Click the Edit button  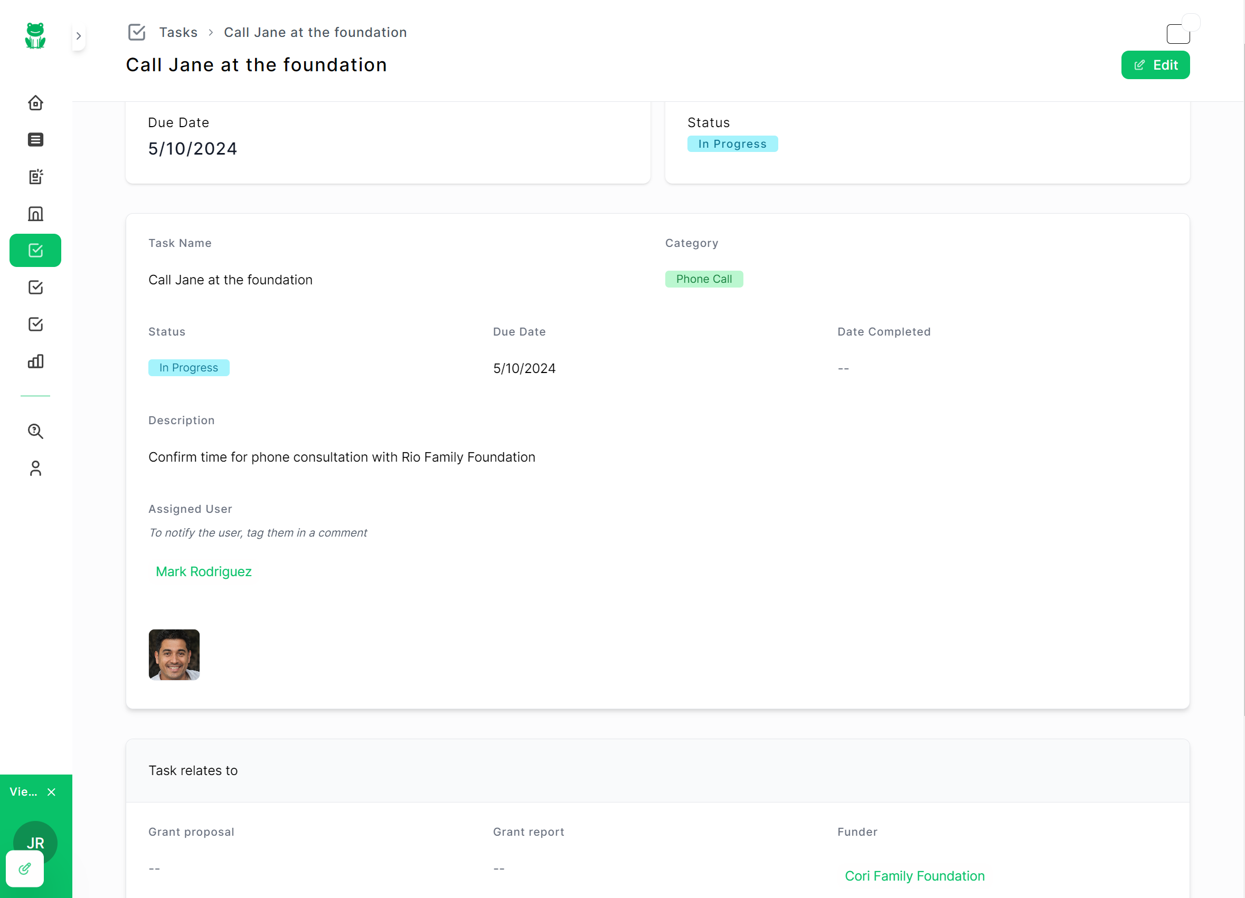tap(1155, 65)
